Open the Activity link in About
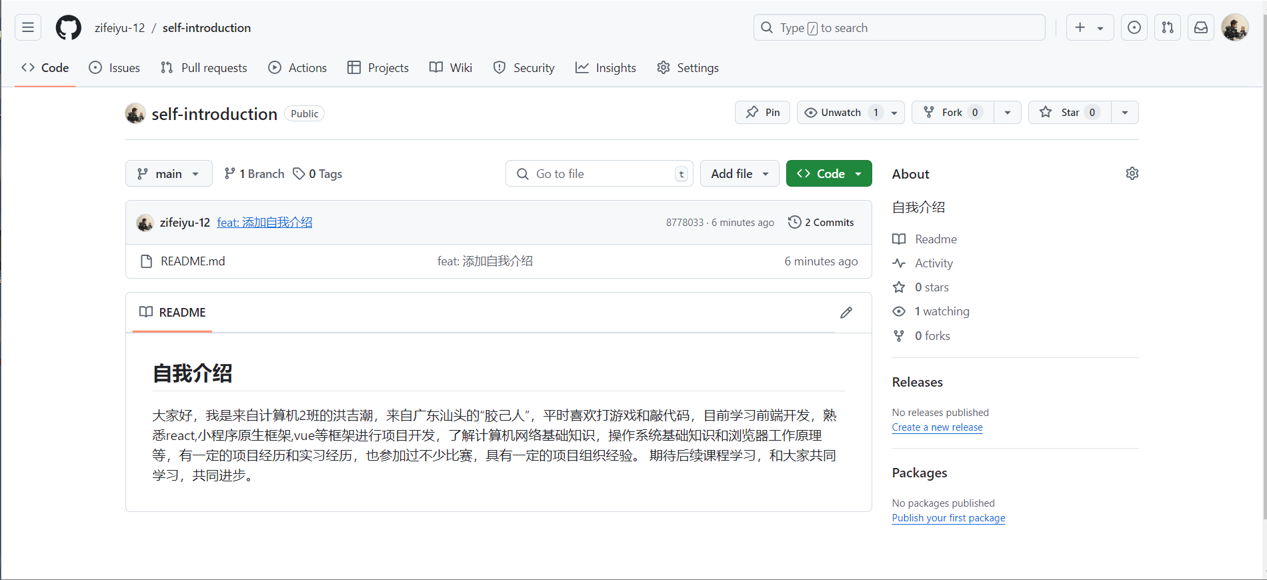 (x=922, y=263)
